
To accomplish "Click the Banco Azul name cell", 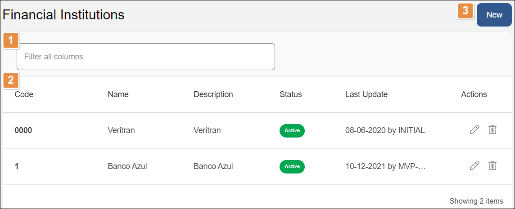I will pyautogui.click(x=127, y=166).
